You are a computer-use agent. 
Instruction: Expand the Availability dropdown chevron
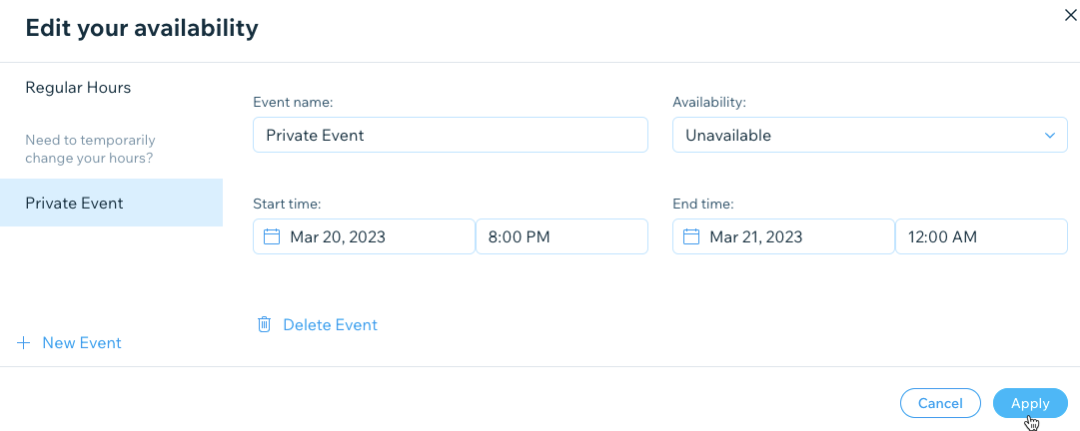click(x=1049, y=136)
